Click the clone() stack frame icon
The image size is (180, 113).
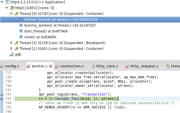pos(21,37)
